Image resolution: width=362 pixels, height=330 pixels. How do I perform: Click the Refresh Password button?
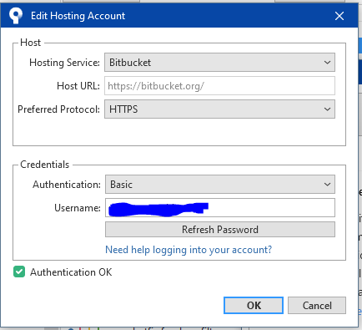220,230
